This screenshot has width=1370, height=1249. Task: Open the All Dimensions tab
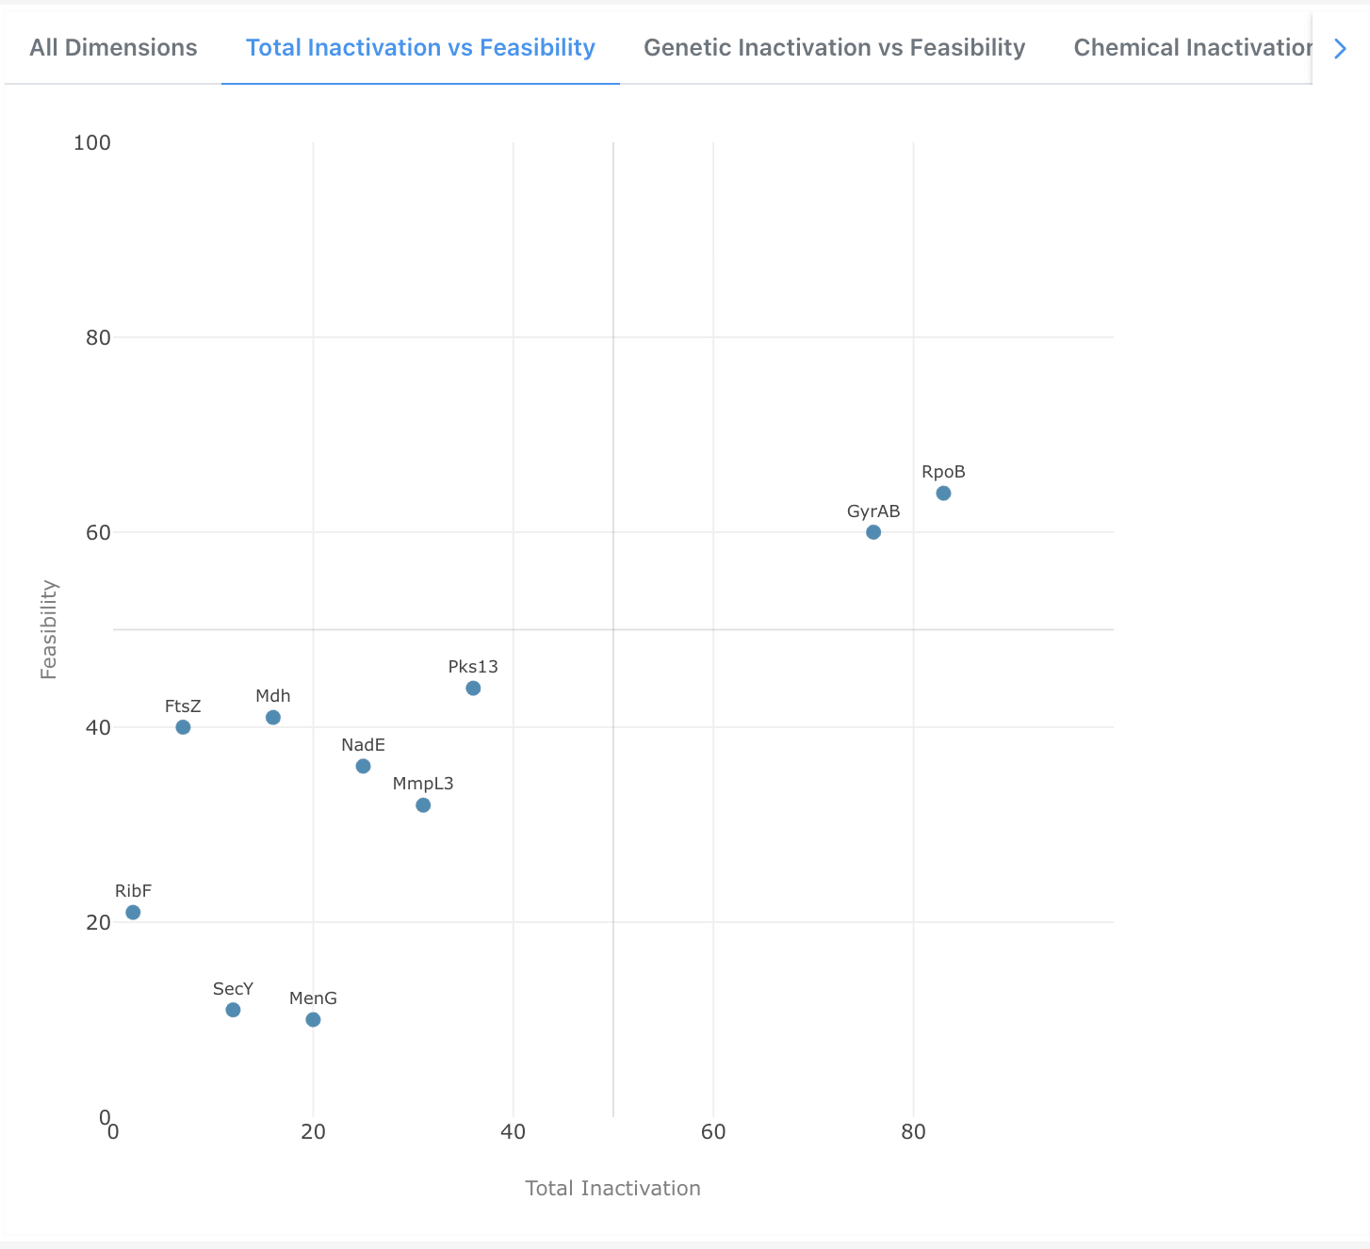point(113,48)
